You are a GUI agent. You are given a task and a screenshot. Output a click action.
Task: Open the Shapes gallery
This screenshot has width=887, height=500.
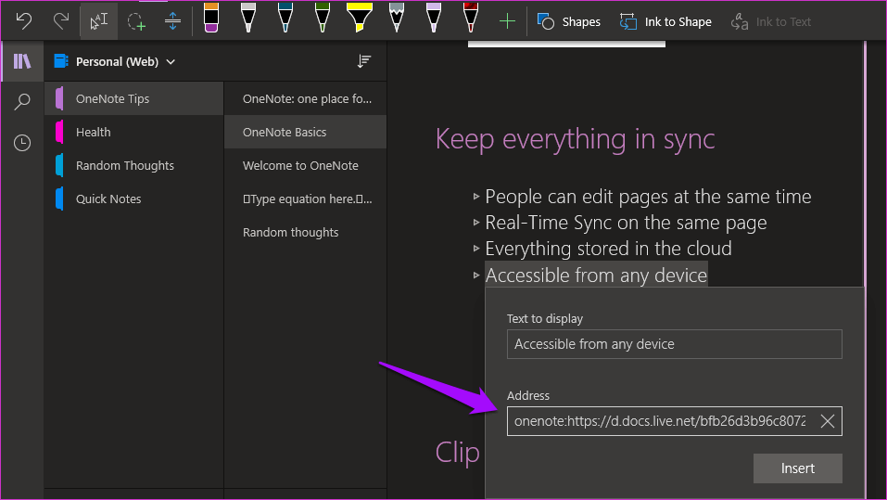[568, 21]
